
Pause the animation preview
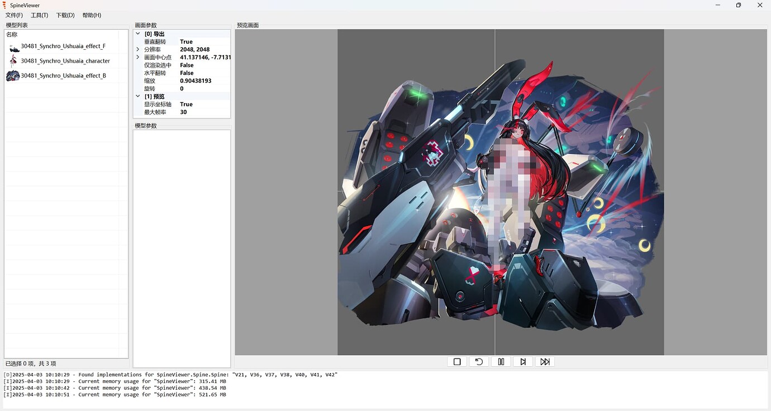[x=501, y=362]
